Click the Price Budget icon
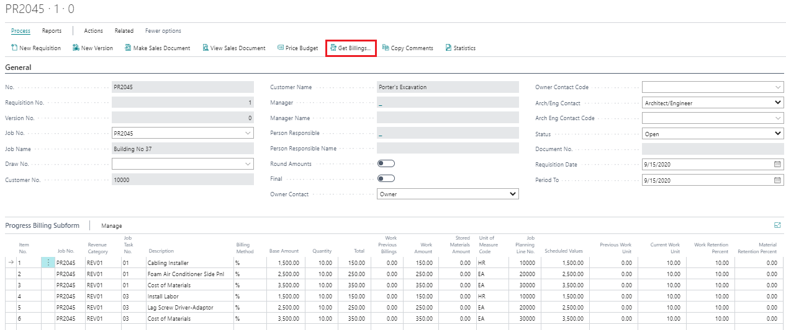The width and height of the screenshot is (786, 330). (281, 48)
